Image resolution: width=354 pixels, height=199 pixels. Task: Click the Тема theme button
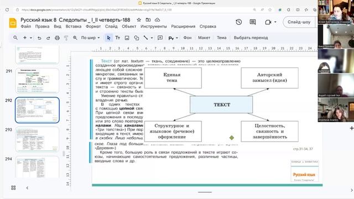pyautogui.click(x=221, y=38)
